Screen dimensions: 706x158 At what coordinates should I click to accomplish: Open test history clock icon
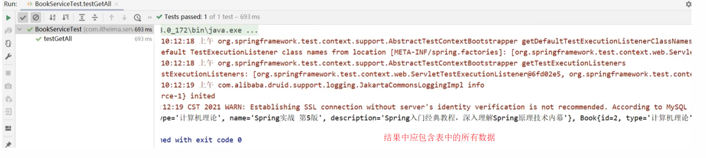click(138, 18)
